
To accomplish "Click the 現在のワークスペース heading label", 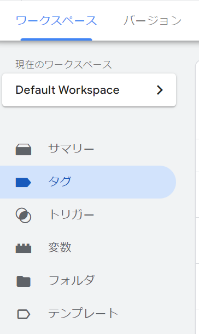I will (x=63, y=65).
